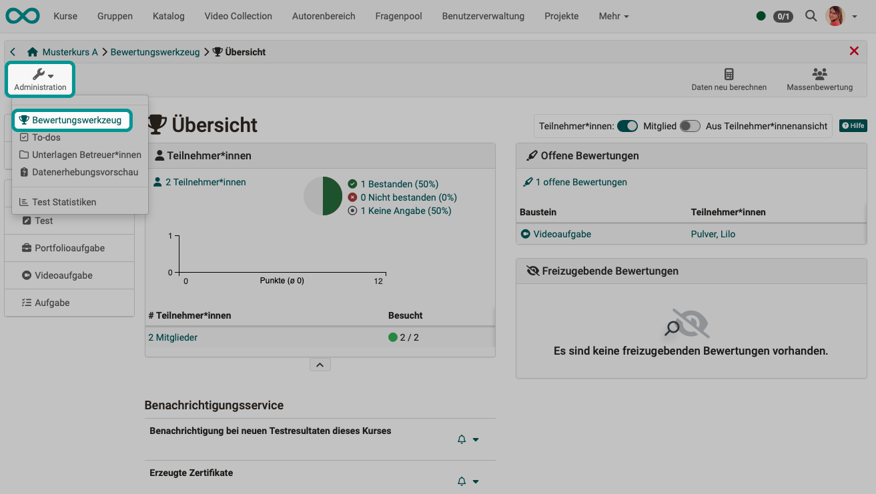Click the Hilfe help icon
This screenshot has width=876, height=494.
(x=853, y=125)
